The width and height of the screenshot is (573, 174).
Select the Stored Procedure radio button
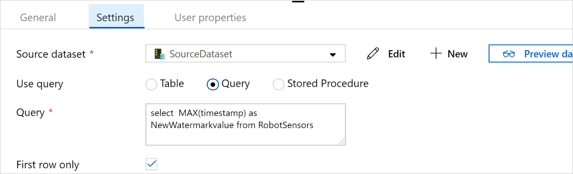pos(278,84)
